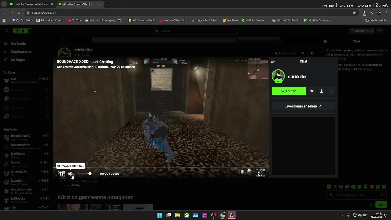391x220 pixels.
Task: Mute the clip with the speaker icon
Action: (x=71, y=174)
